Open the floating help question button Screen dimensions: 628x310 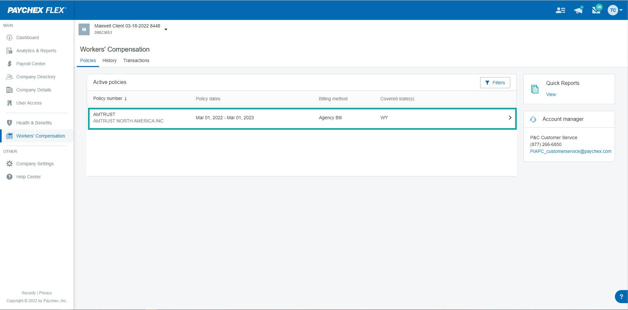621,297
